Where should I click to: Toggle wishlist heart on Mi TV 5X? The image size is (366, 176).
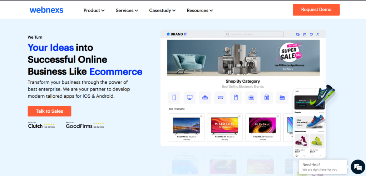point(277,116)
